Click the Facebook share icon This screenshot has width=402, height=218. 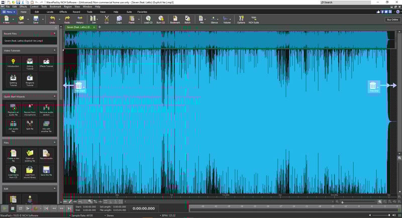[382, 12]
